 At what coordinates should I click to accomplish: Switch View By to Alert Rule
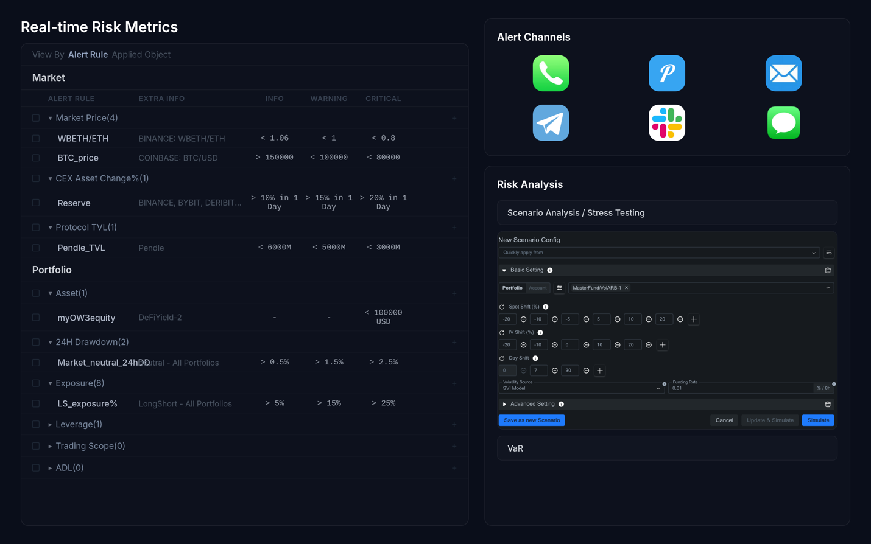tap(88, 55)
